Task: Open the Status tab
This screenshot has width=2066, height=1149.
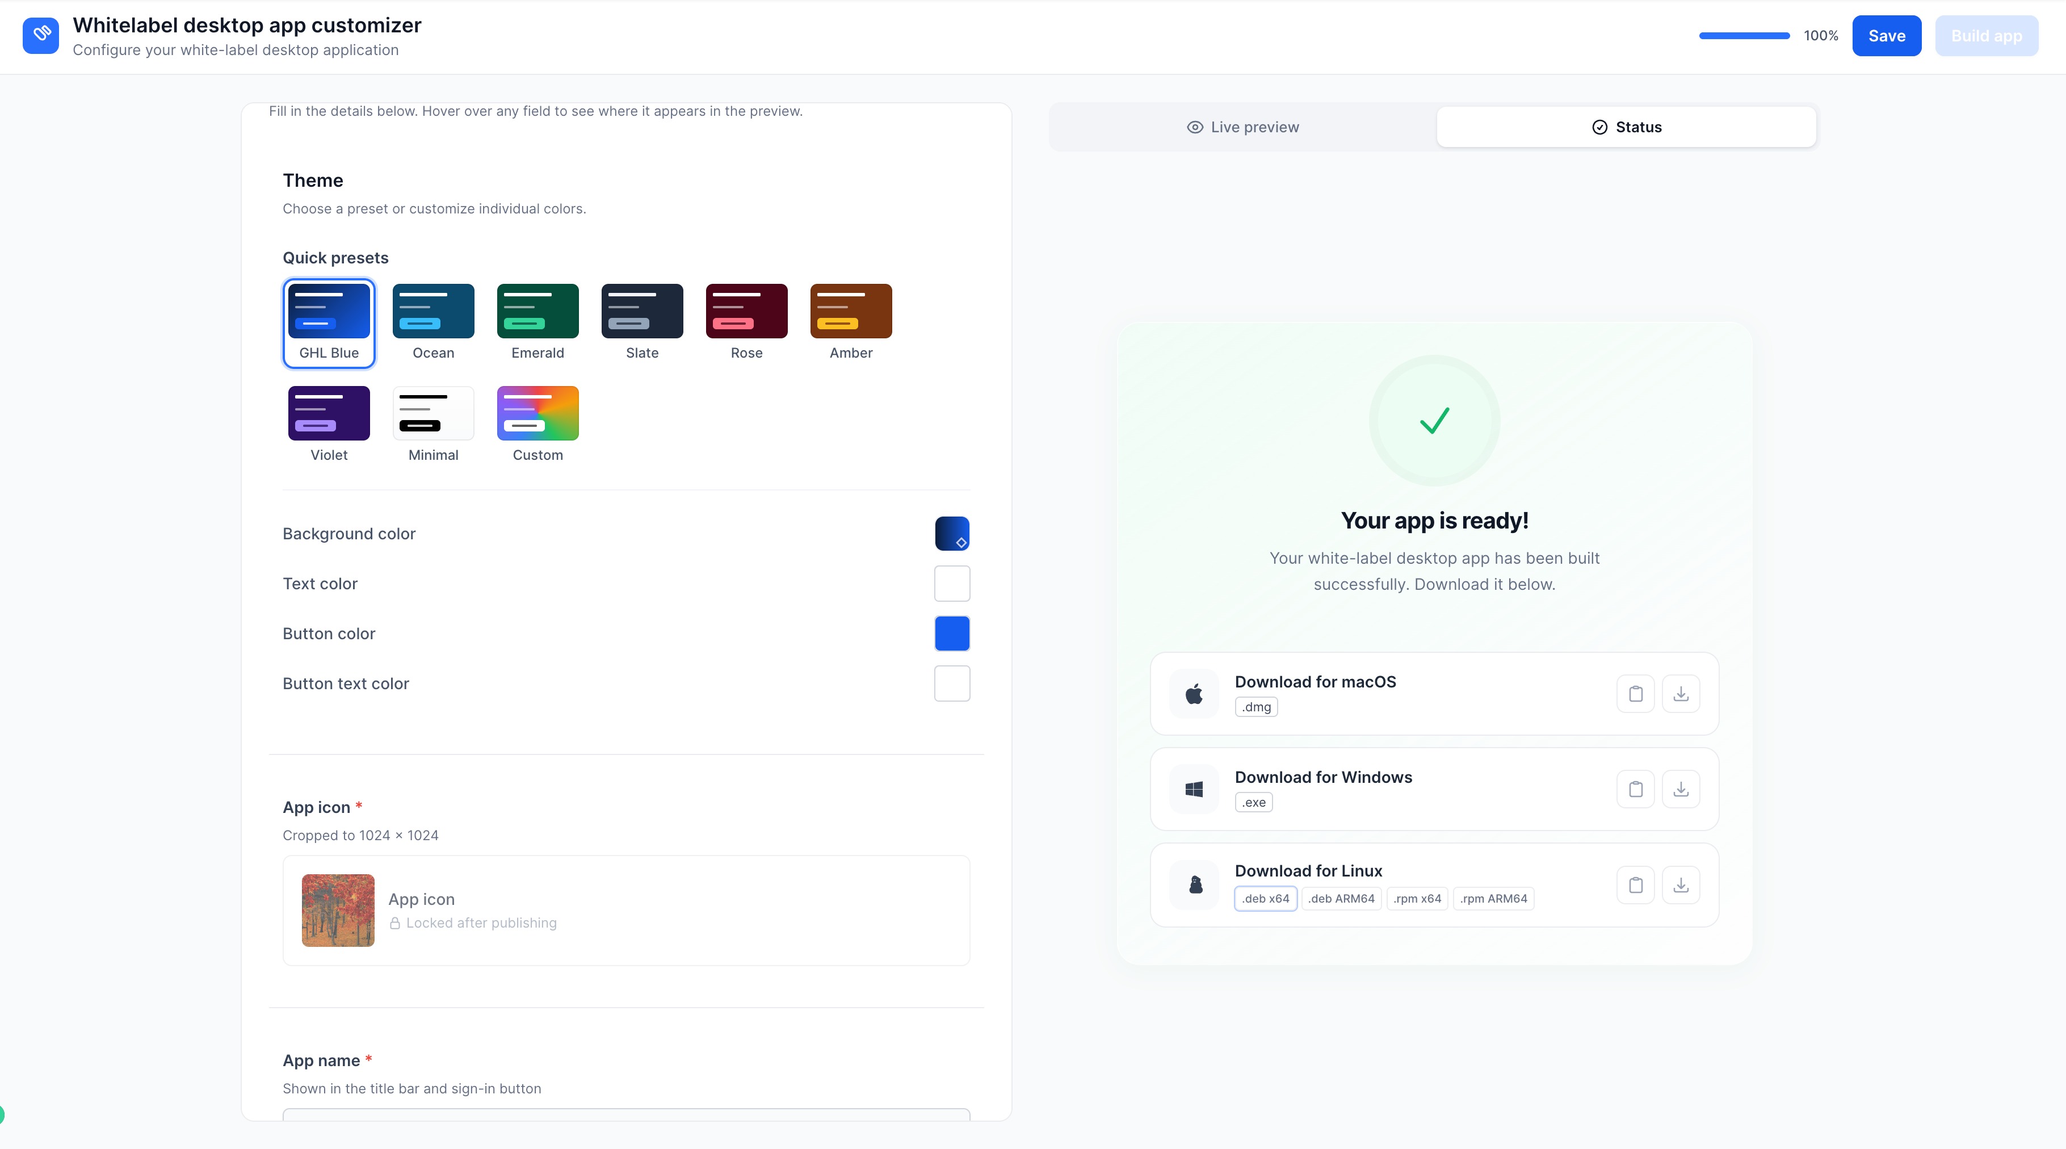Action: tap(1626, 127)
